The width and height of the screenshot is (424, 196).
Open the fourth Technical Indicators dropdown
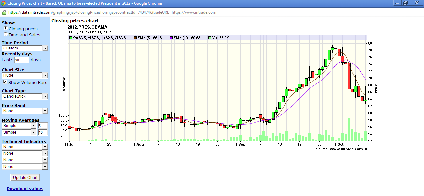pos(25,167)
